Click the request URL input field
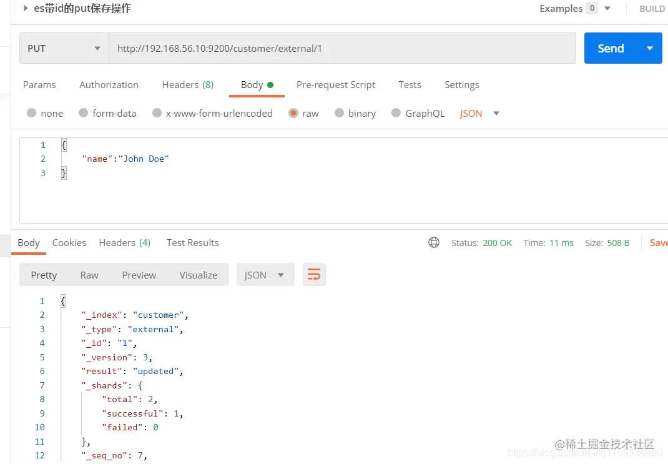The image size is (668, 464). click(343, 48)
